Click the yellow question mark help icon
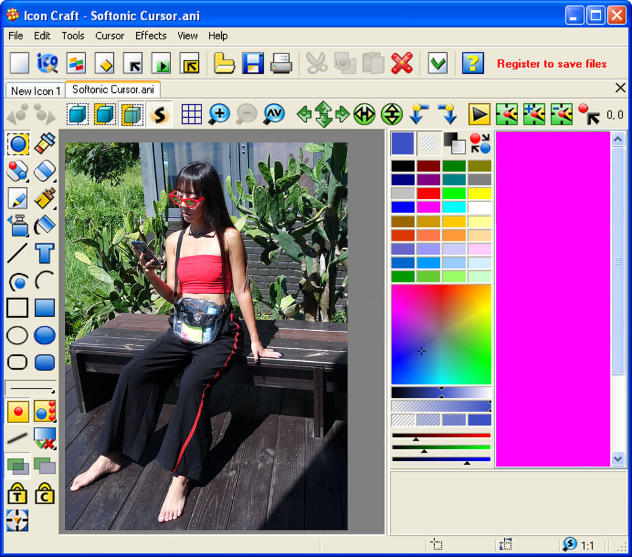The width and height of the screenshot is (632, 557). coord(473,63)
